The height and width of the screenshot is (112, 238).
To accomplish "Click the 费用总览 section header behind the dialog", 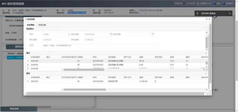I will [15, 47].
